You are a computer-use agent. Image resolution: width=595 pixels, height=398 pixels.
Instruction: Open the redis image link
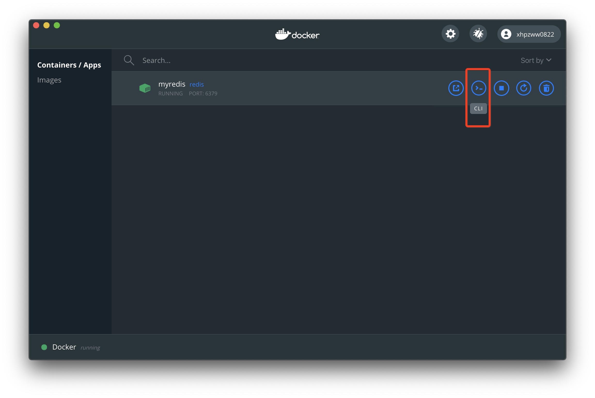pyautogui.click(x=197, y=84)
